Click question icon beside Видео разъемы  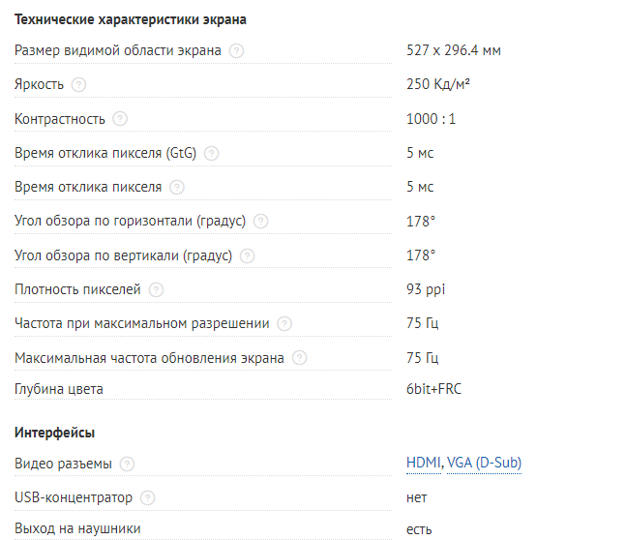(x=128, y=465)
